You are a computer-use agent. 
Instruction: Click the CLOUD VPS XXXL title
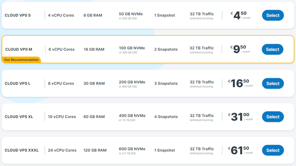tap(22, 150)
